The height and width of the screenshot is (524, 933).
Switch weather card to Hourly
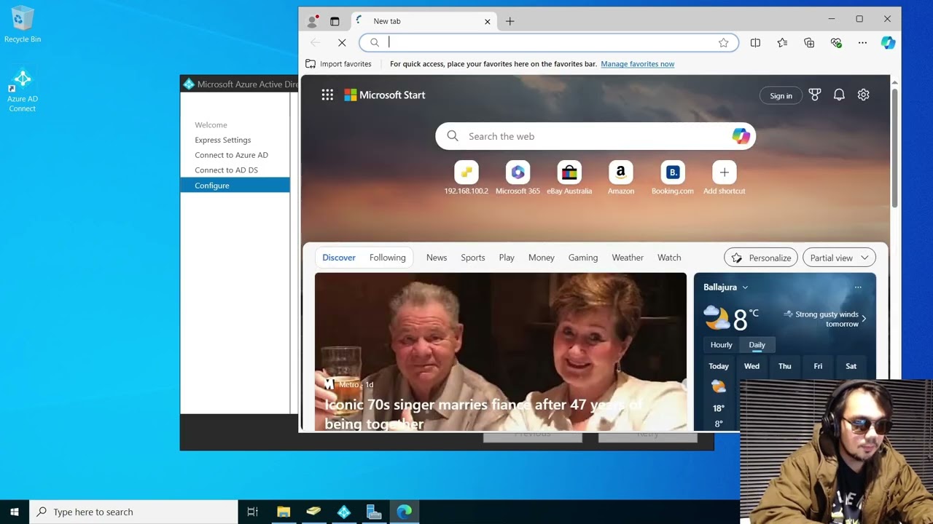[721, 345]
